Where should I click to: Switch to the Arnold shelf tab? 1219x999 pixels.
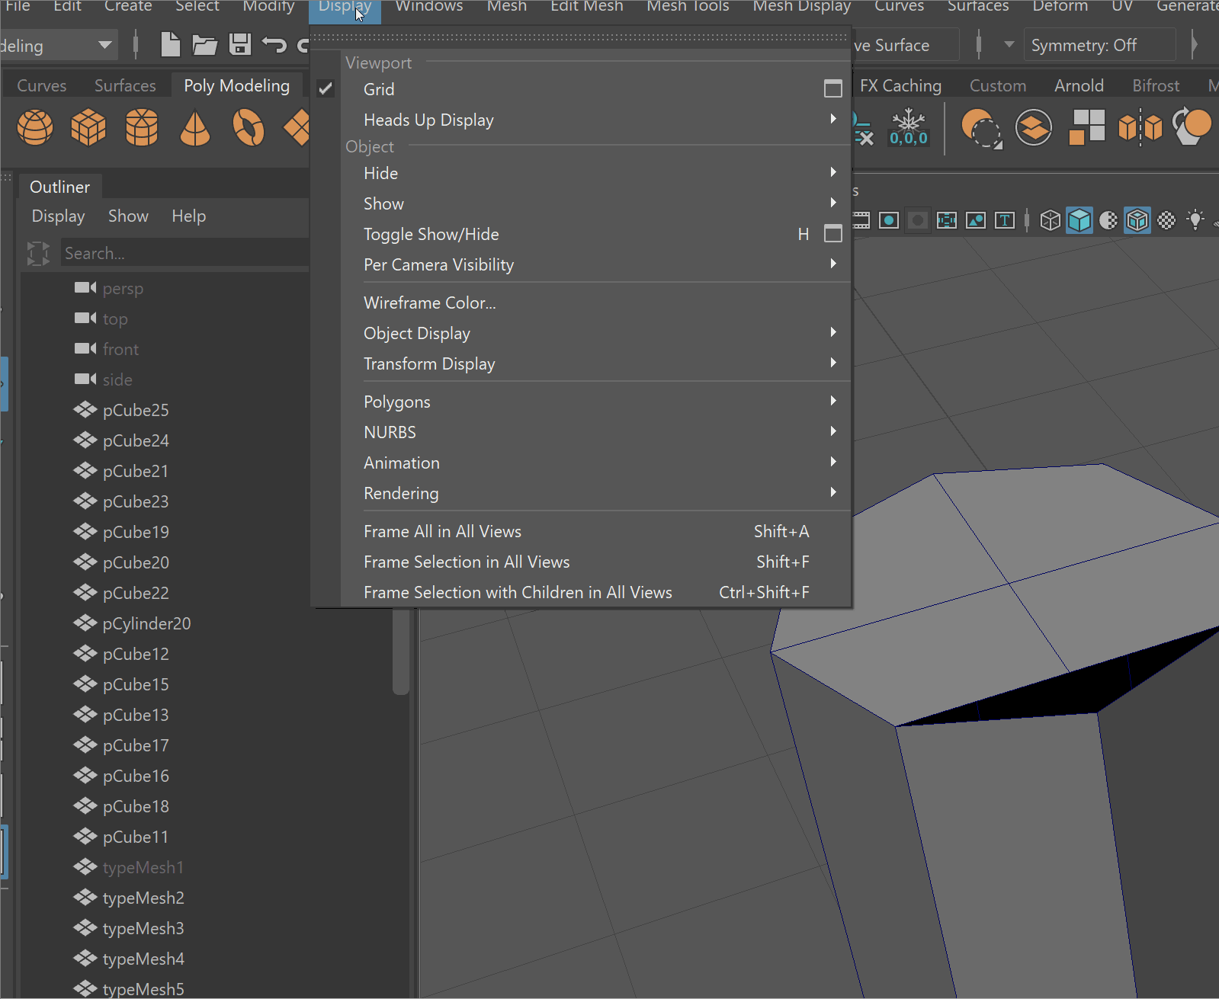coord(1079,85)
